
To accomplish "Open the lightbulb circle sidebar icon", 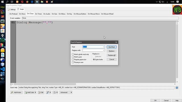I will tap(3, 36).
